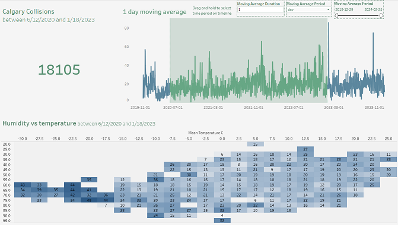Viewport: 398px width, 225px height.
Task: Select the top heatmap cell showing 15
Action: pos(256,144)
